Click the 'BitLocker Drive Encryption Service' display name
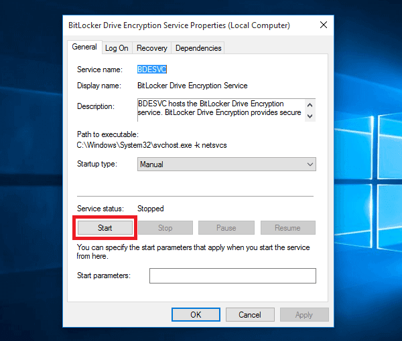This screenshot has height=341, width=402. pyautogui.click(x=192, y=86)
